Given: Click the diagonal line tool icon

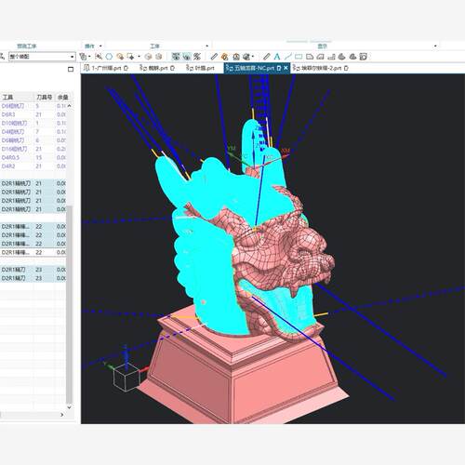Looking at the screenshot, I should (x=288, y=57).
